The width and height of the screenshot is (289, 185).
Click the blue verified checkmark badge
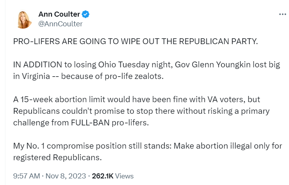pos(86,14)
